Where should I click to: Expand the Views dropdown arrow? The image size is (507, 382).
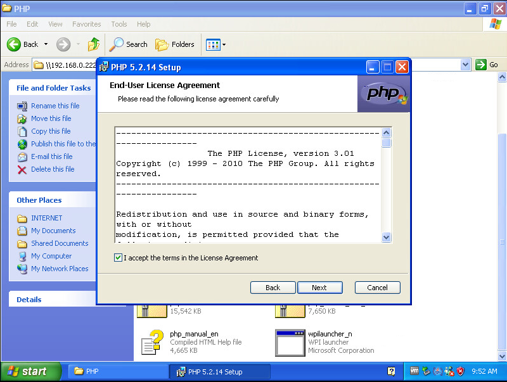(x=224, y=44)
